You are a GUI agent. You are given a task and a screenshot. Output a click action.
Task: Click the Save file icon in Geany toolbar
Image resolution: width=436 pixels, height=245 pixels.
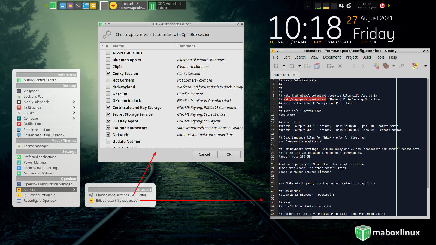(x=307, y=66)
